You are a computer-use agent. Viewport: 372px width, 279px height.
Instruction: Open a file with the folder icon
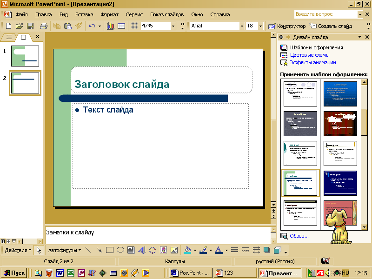(20, 26)
